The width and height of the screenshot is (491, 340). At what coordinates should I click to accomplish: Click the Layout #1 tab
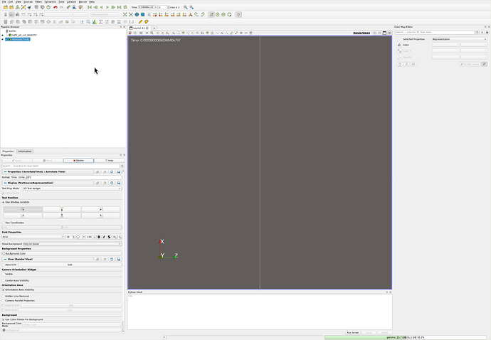[139, 28]
